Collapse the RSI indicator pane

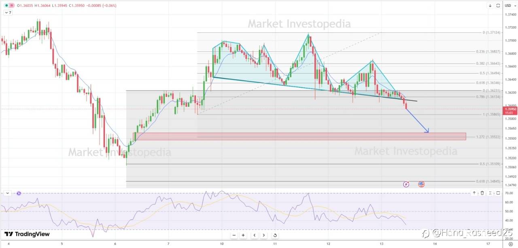(x=490, y=193)
